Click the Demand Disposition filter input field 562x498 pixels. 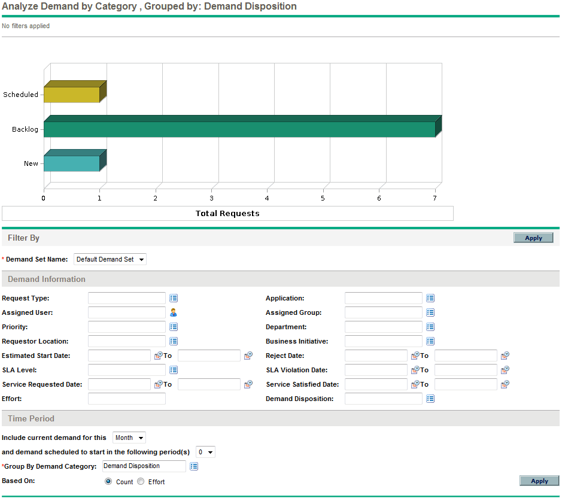tap(384, 399)
